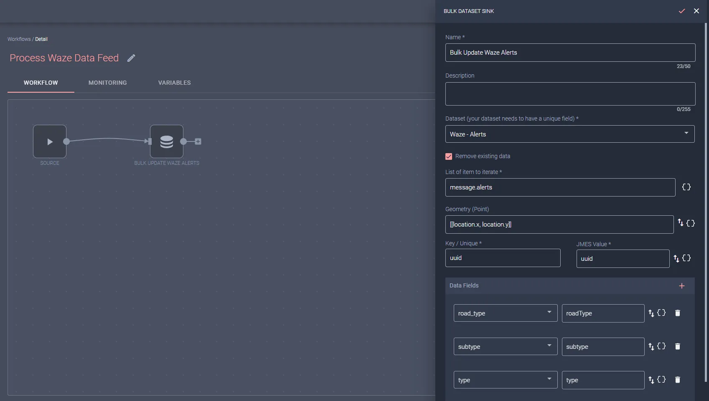The image size is (709, 401).
Task: Toggle JMES Value mode arrows icon
Action: 676,259
